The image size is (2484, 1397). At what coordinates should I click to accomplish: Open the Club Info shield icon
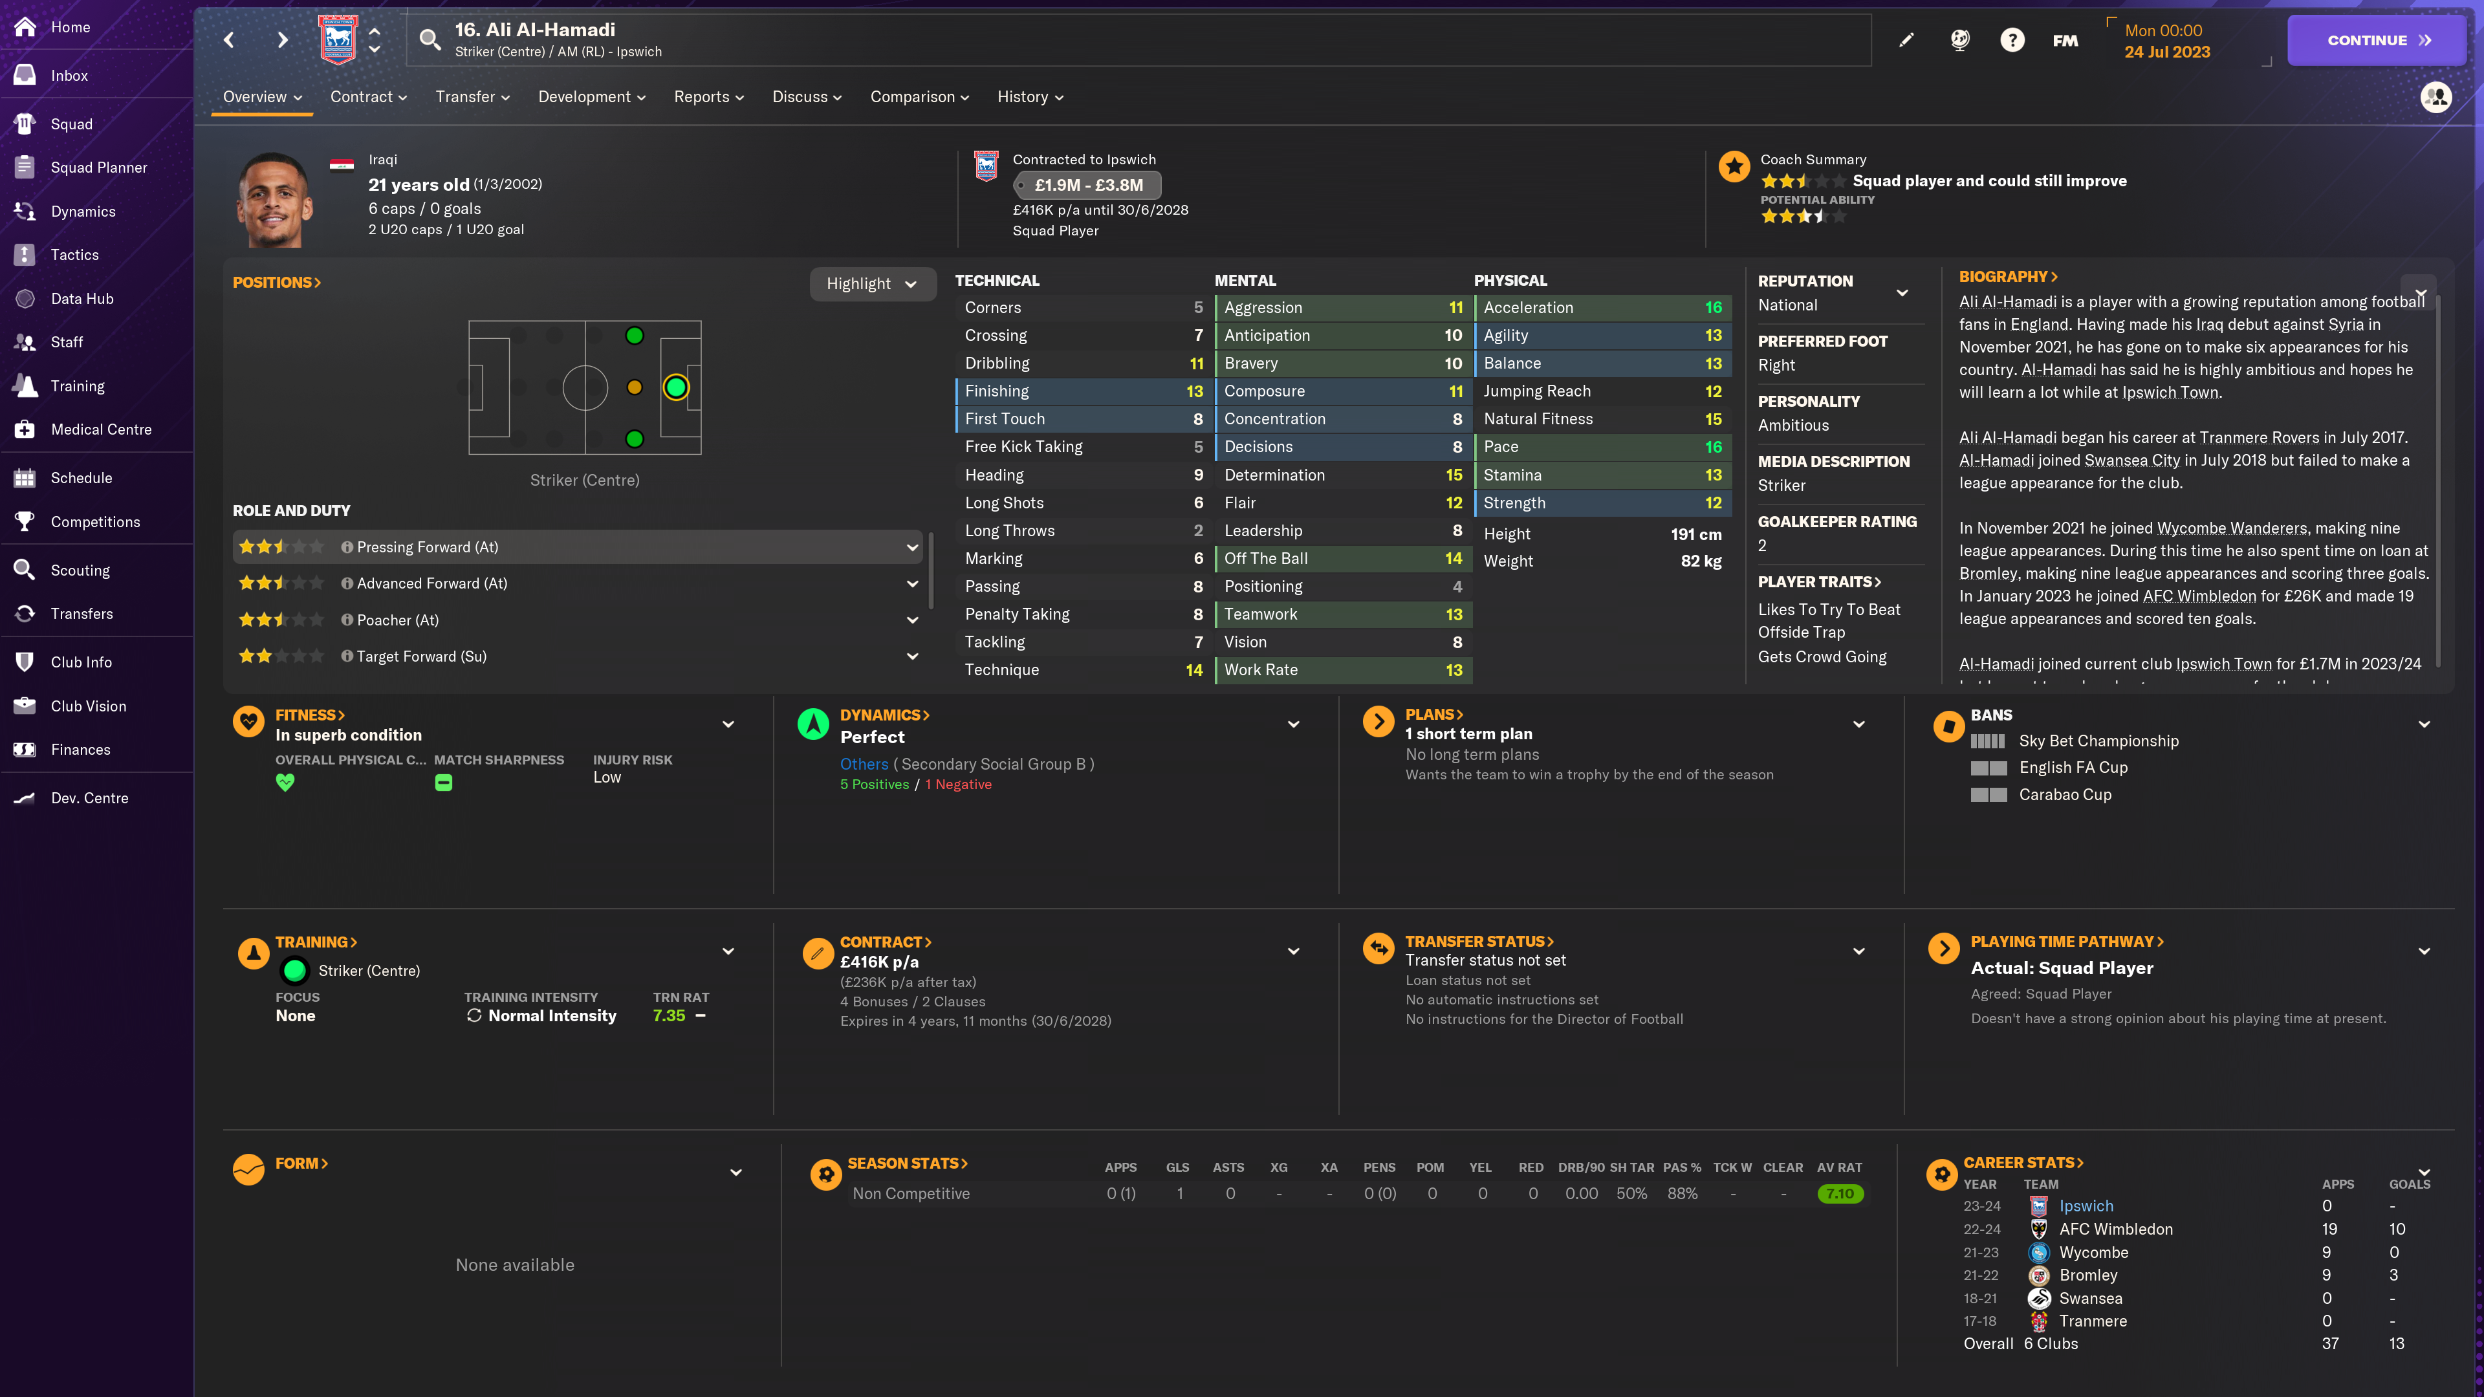[x=25, y=662]
